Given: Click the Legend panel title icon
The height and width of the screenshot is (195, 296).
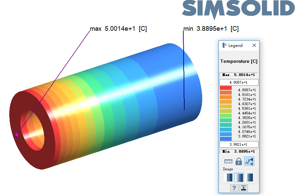Looking at the screenshot, I should click(x=224, y=46).
